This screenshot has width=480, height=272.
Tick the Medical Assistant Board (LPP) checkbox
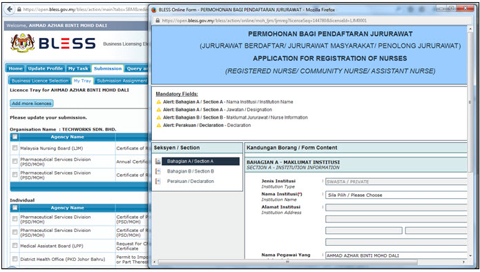(15, 246)
